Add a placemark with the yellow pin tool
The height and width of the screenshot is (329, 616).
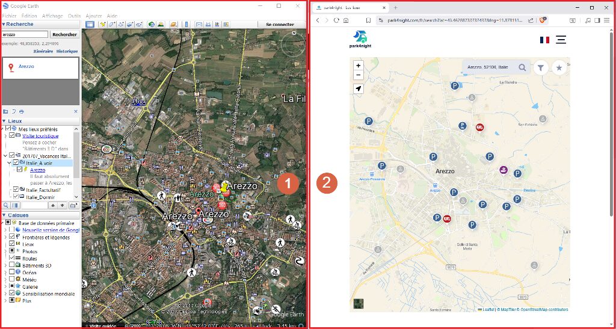[103, 24]
